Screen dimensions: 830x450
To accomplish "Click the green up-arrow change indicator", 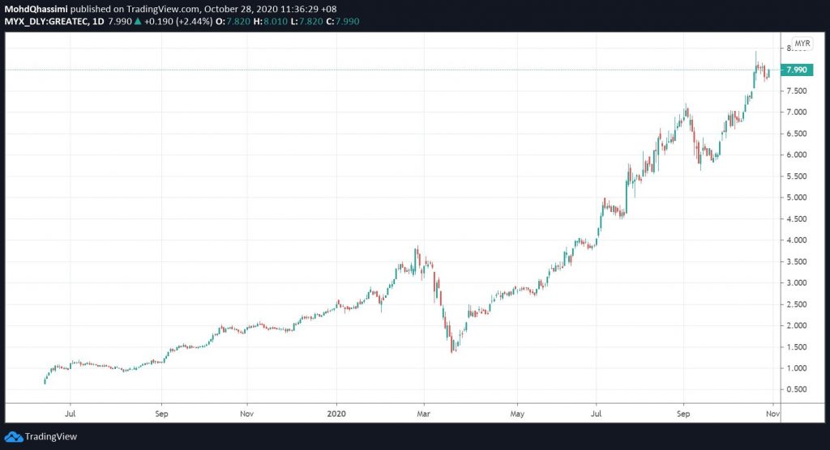I will 137,20.
